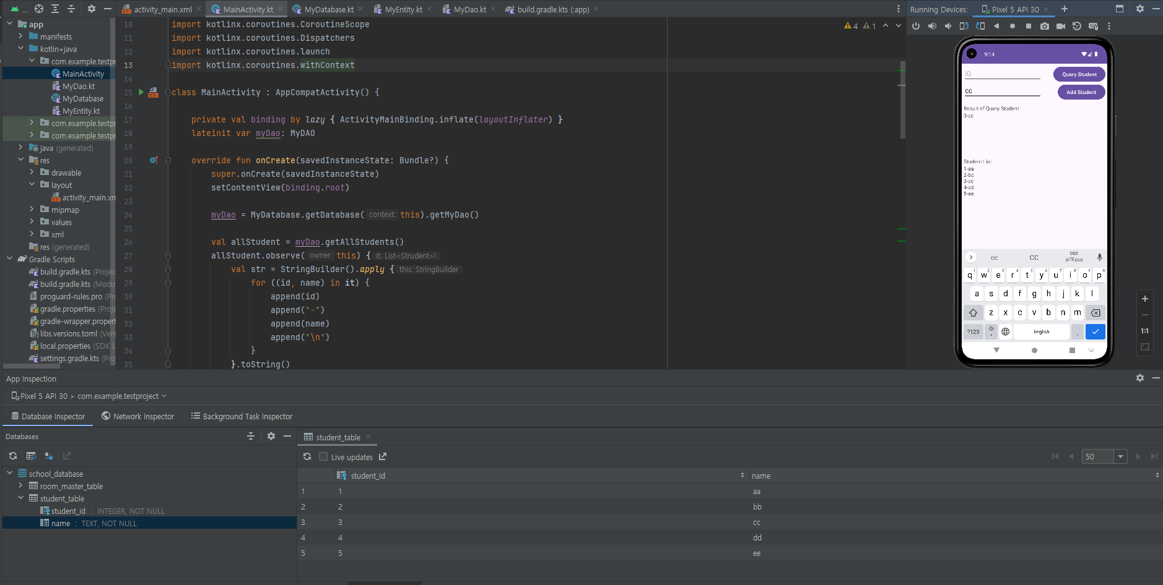Refresh the student_table data
The width and height of the screenshot is (1163, 585).
(307, 456)
